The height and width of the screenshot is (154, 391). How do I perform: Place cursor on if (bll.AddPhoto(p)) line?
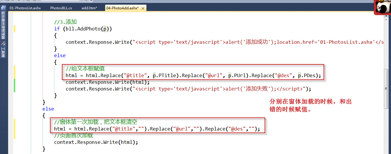tap(83, 29)
